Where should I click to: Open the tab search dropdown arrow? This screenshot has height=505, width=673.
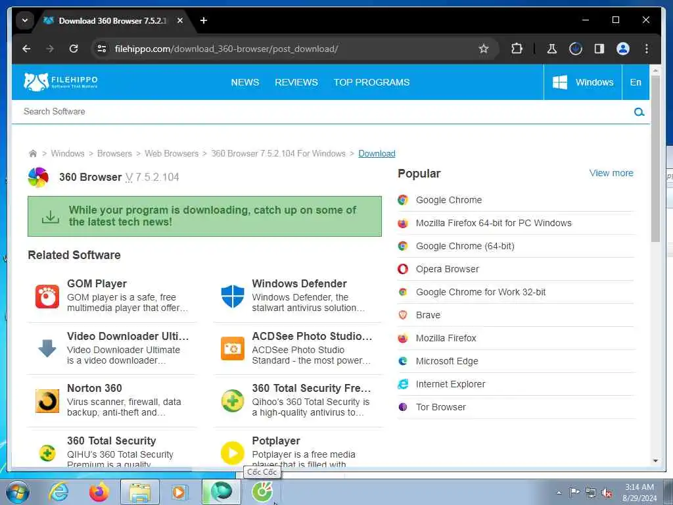25,20
